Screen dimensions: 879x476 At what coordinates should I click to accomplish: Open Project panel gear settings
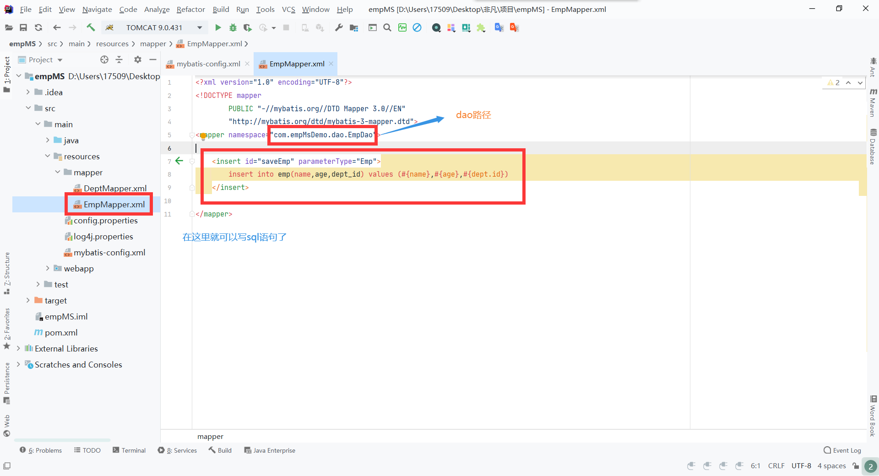pyautogui.click(x=138, y=59)
